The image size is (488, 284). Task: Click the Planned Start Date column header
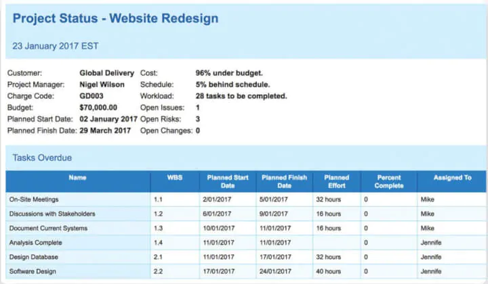tap(228, 182)
